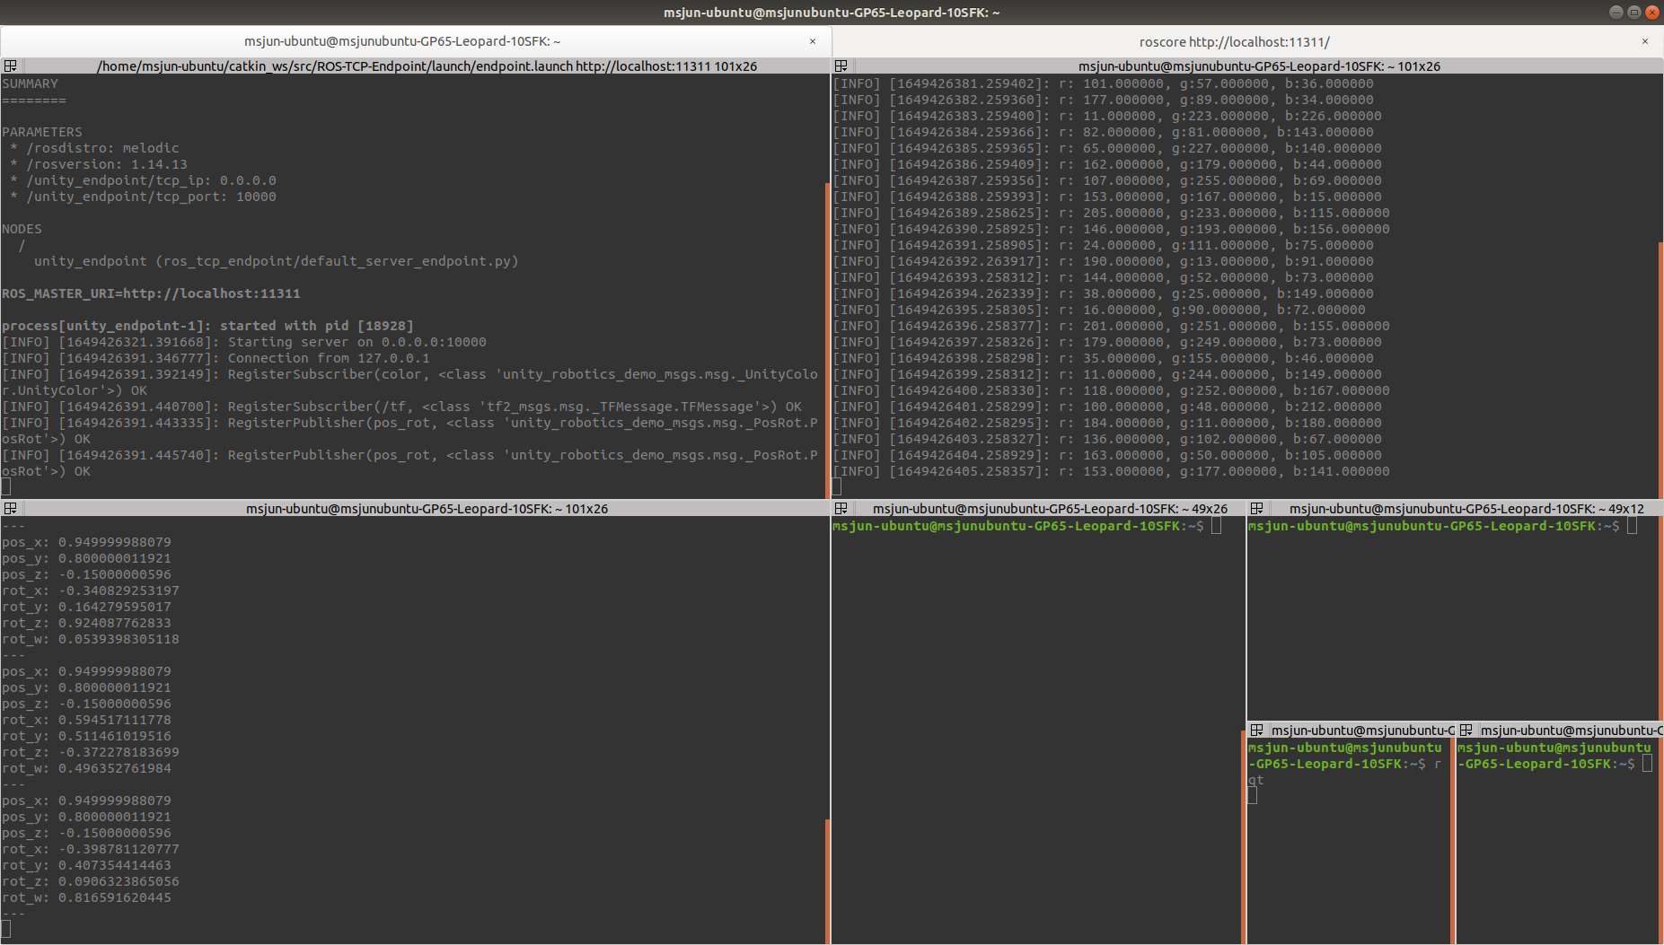Select the 49x12 pane title bar
This screenshot has height=945, width=1664.
(1466, 509)
